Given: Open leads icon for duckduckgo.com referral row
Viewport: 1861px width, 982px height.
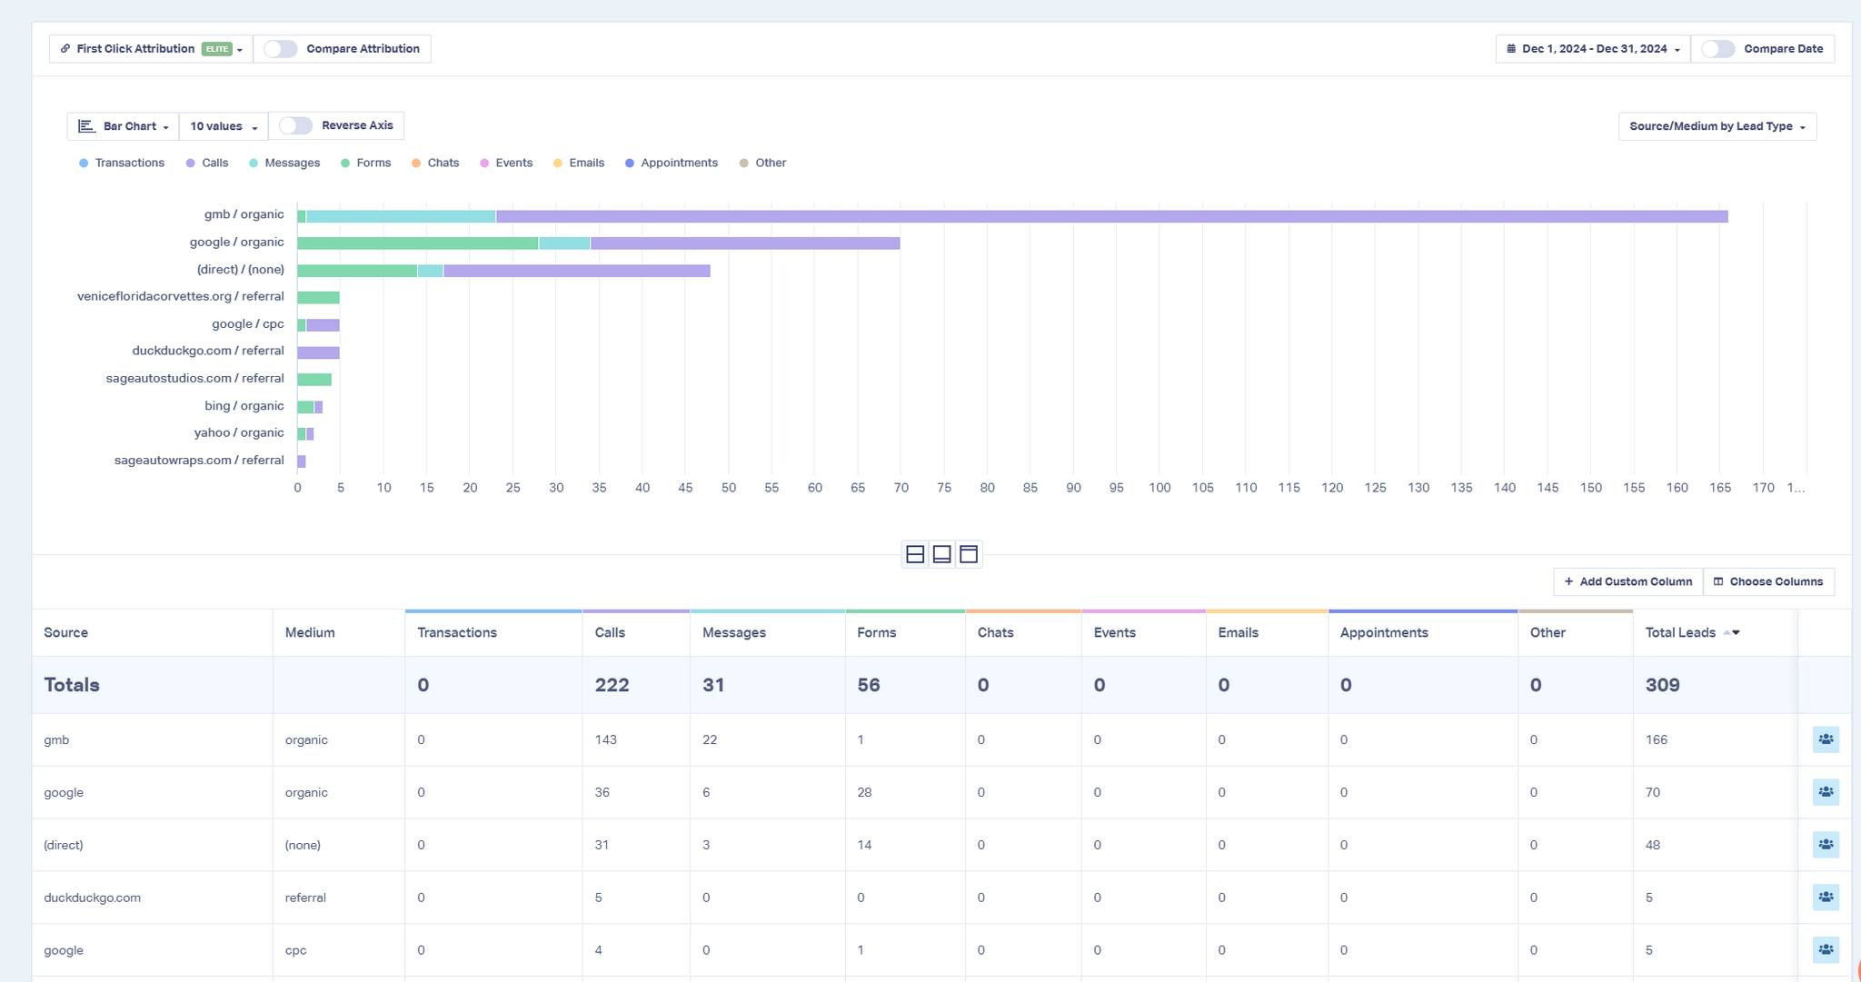Looking at the screenshot, I should click(1826, 898).
